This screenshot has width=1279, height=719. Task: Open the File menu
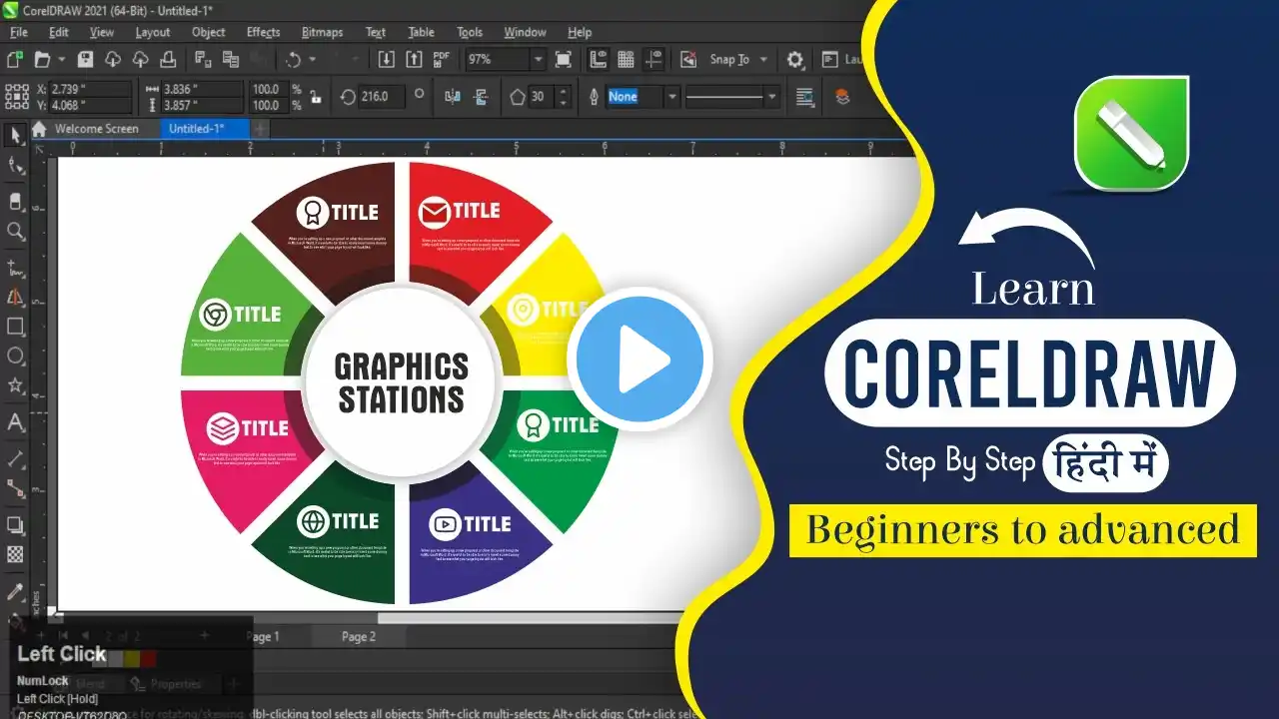point(18,32)
